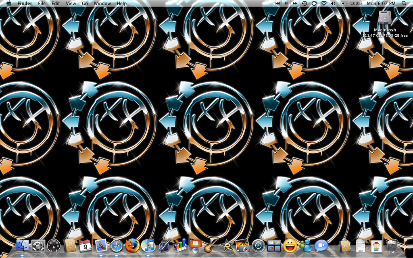The height and width of the screenshot is (258, 413).
Task: Open the File menu
Action: (42, 3)
